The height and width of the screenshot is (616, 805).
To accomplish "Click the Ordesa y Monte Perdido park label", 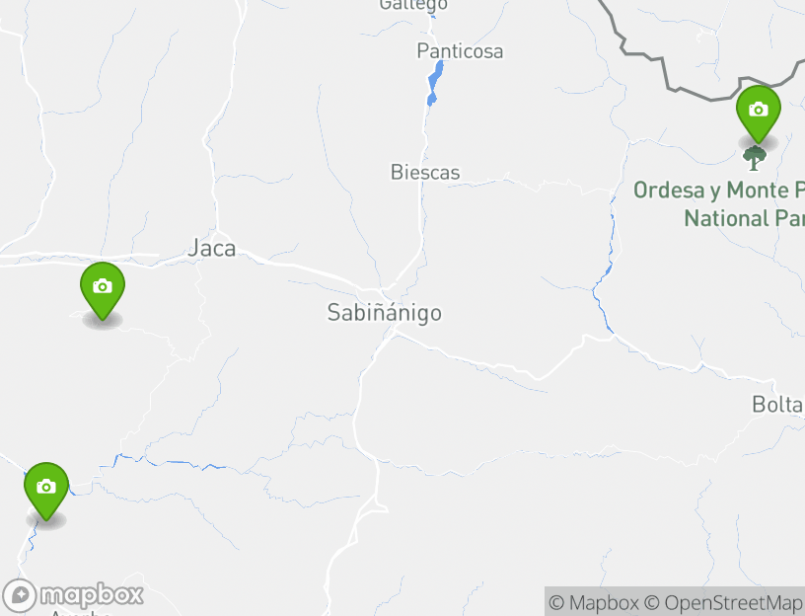I will [719, 204].
